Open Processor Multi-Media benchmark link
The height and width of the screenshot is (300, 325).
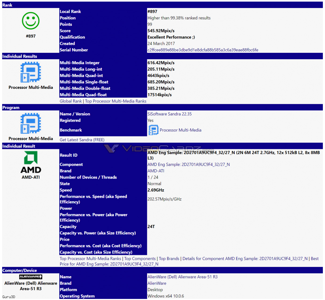[x=181, y=130]
